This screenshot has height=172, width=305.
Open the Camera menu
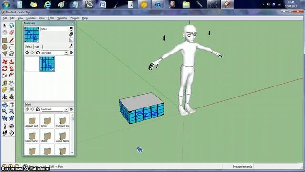tap(30, 18)
